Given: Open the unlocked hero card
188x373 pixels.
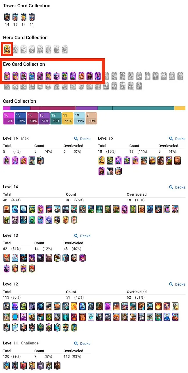Looking at the screenshot, I should pyautogui.click(x=7, y=49).
